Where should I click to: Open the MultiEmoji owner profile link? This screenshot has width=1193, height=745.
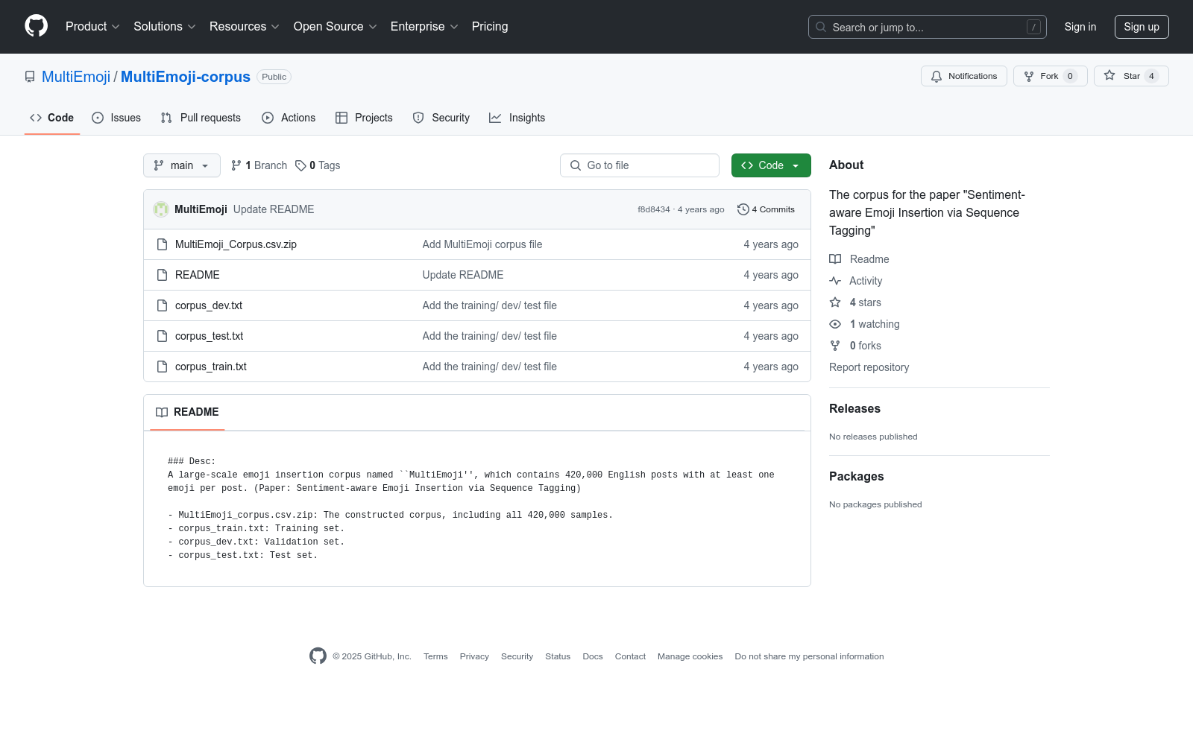[x=76, y=77]
